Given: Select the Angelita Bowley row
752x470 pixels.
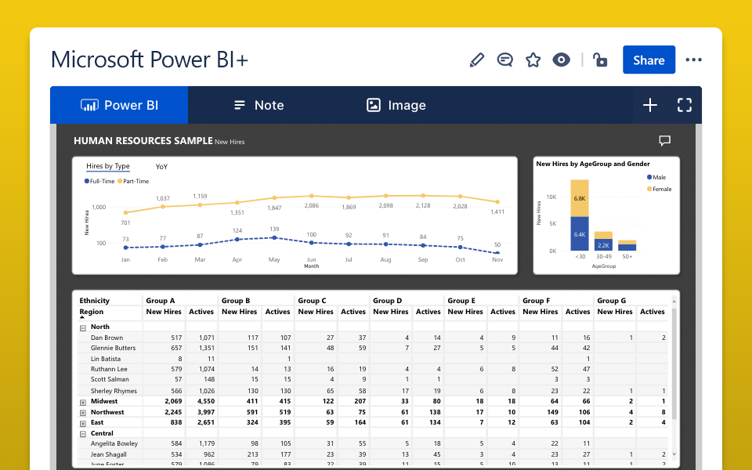Looking at the screenshot, I should 373,443.
